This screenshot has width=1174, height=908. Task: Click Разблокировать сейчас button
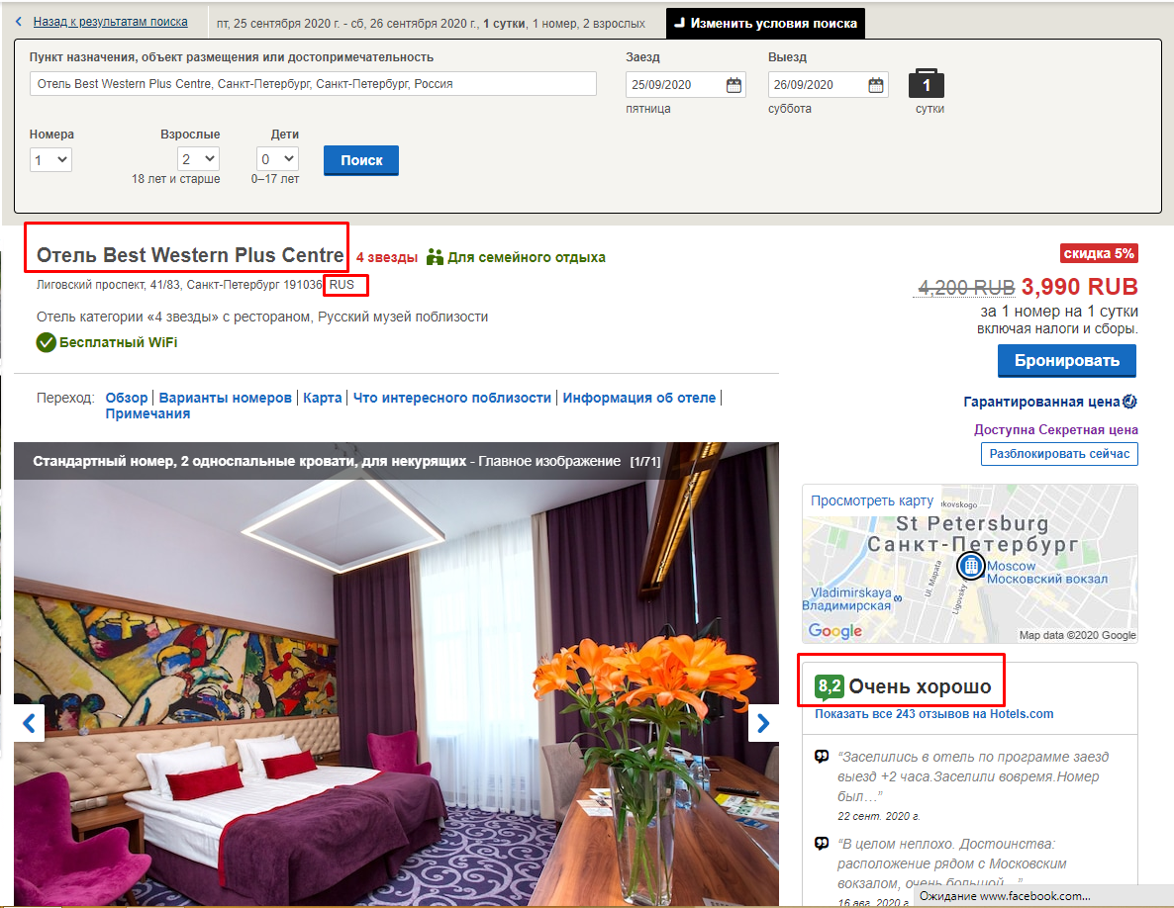[1059, 454]
